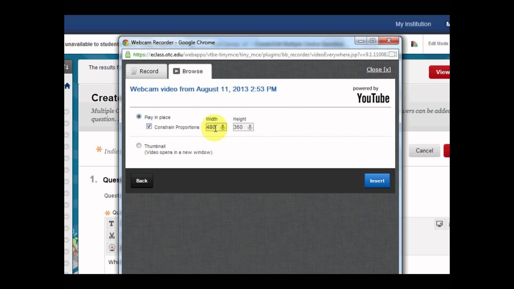
Task: Select the Thumbnail radio option
Action: click(x=139, y=145)
